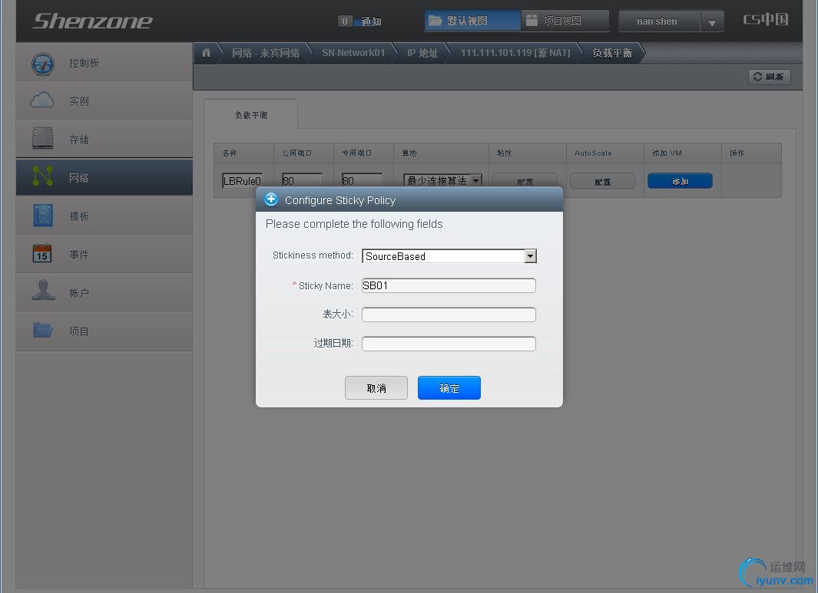This screenshot has width=818, height=593.
Task: Go to IP 地址 breadcrumb
Action: click(x=422, y=53)
